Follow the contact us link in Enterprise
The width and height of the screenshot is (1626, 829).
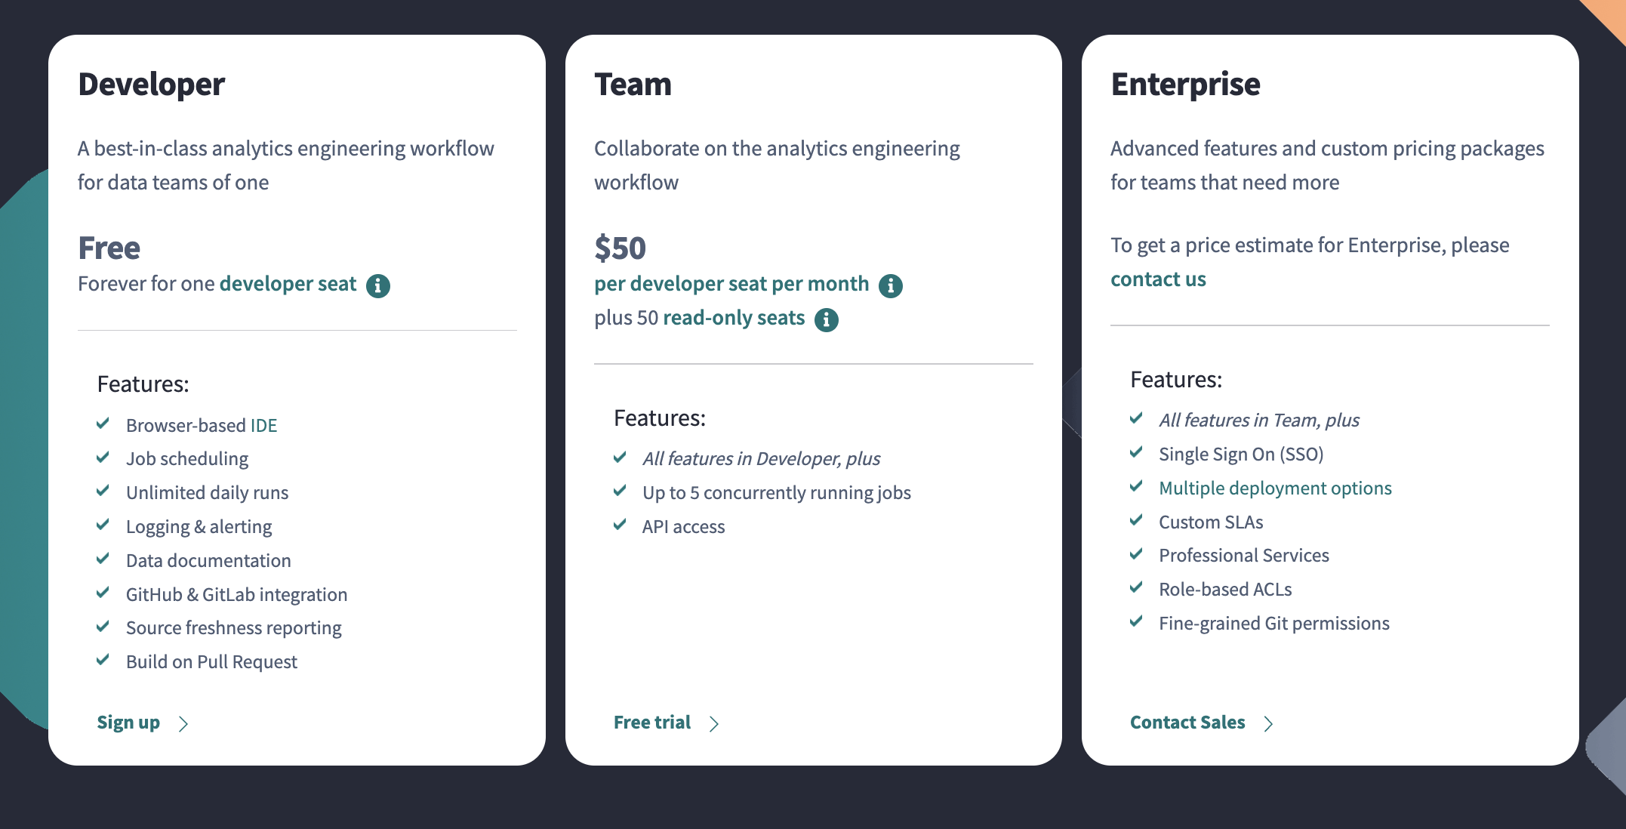click(x=1158, y=279)
